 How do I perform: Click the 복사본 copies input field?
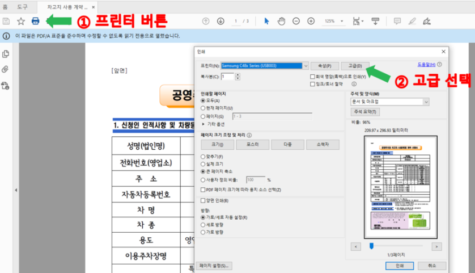(228, 77)
